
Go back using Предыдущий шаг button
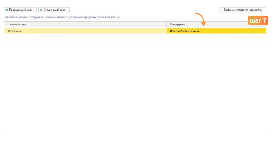(20, 10)
